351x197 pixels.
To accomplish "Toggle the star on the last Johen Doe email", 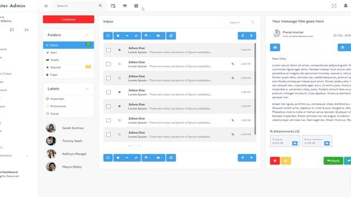I will [120, 134].
